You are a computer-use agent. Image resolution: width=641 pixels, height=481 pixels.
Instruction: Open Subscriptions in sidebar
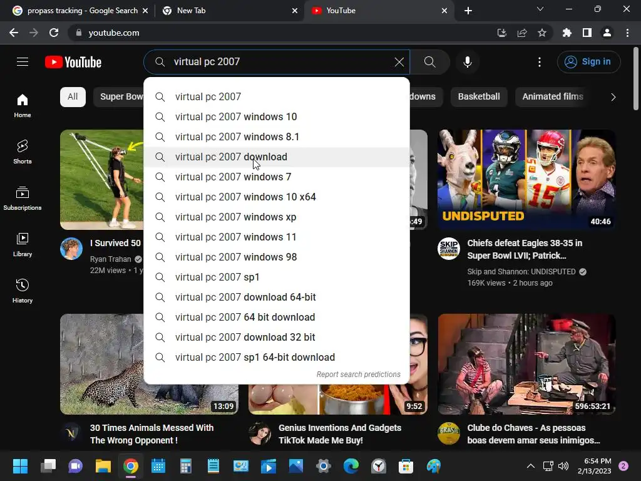coord(23,199)
